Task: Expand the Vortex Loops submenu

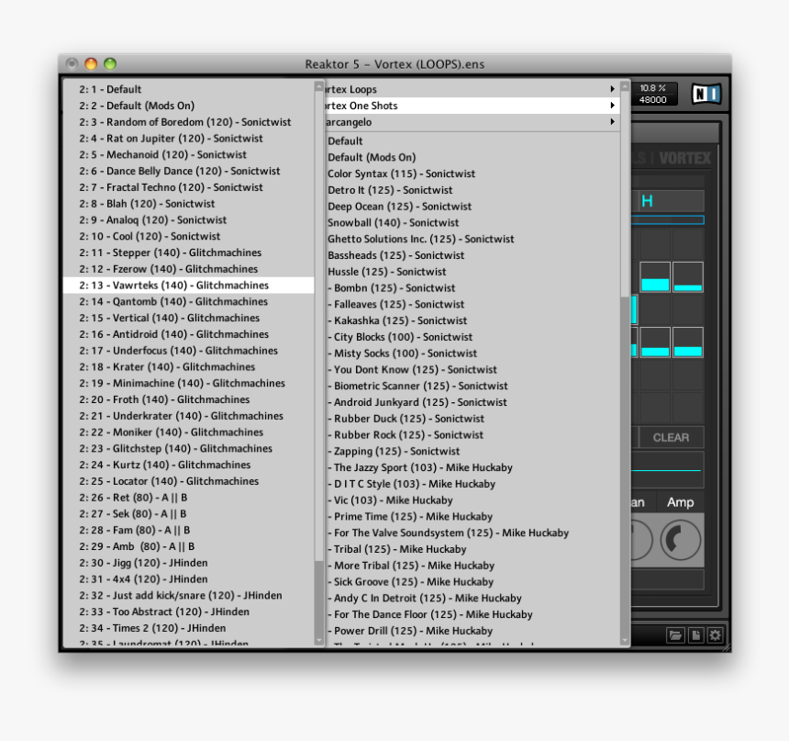Action: click(459, 89)
